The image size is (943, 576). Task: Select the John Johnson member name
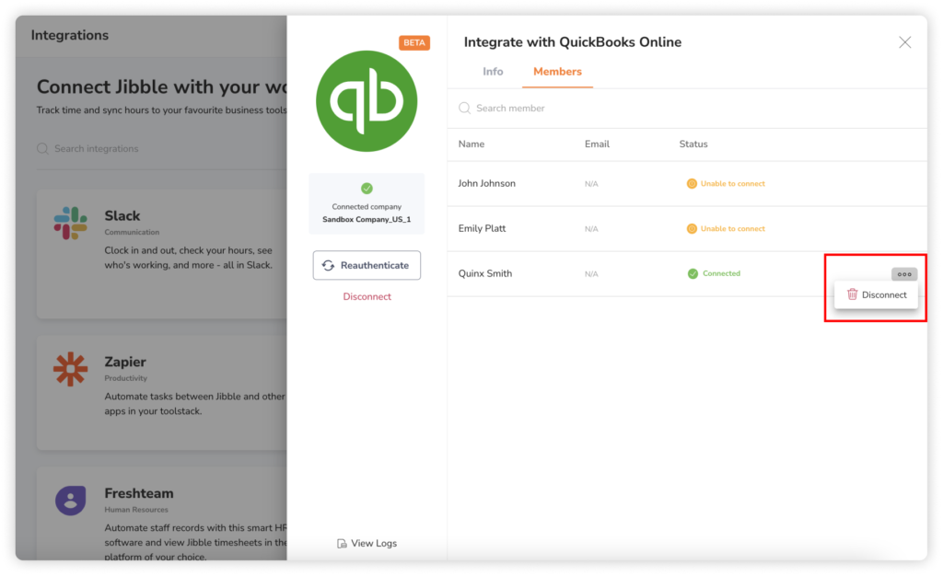pyautogui.click(x=486, y=184)
